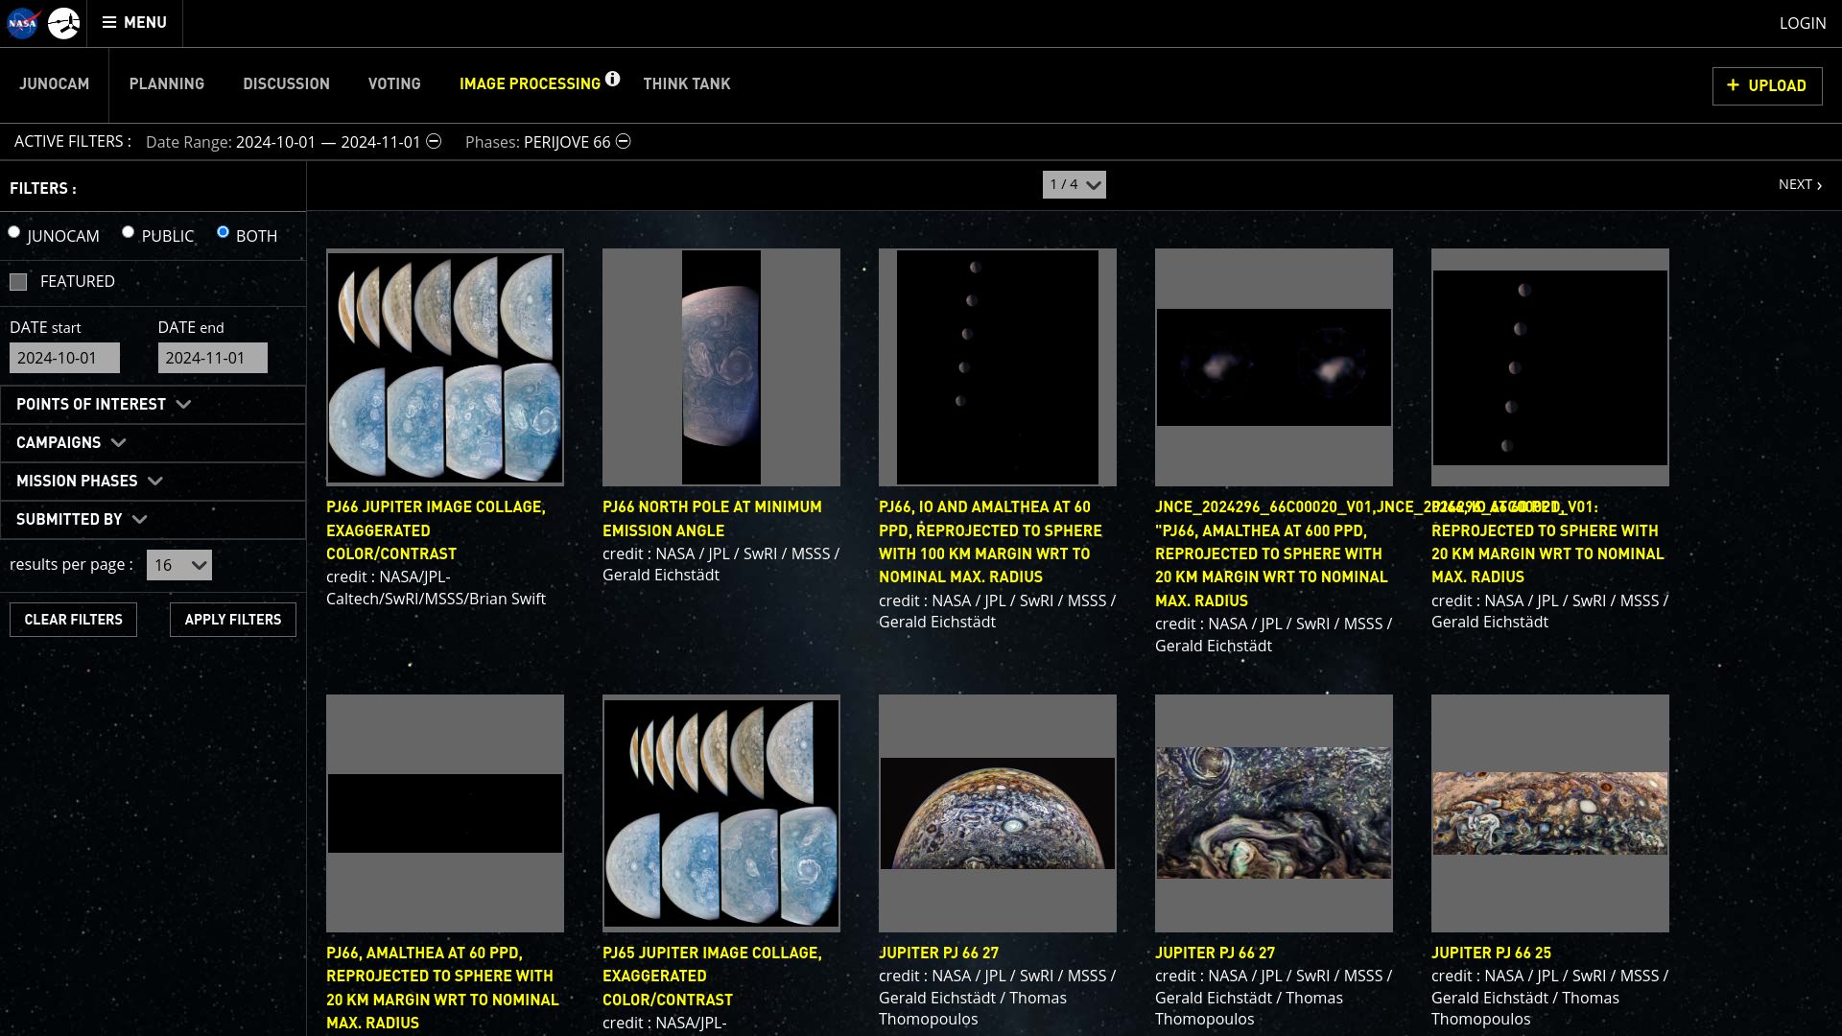Go to NEXT page of results
This screenshot has height=1036, width=1842.
tap(1800, 184)
